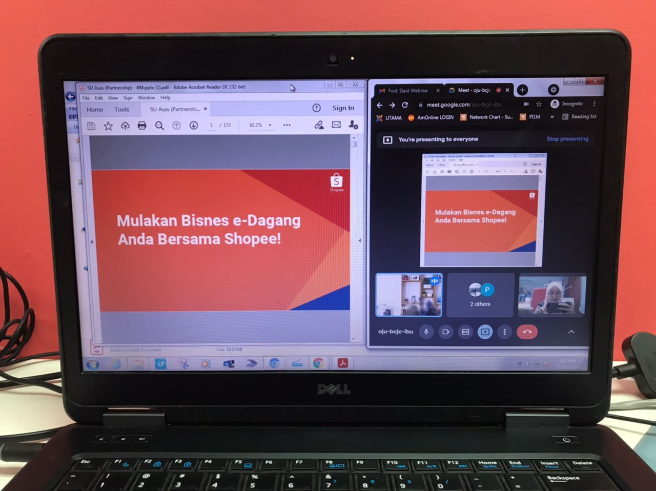The height and width of the screenshot is (491, 656).
Task: Open the Reading list
Action: (x=579, y=117)
